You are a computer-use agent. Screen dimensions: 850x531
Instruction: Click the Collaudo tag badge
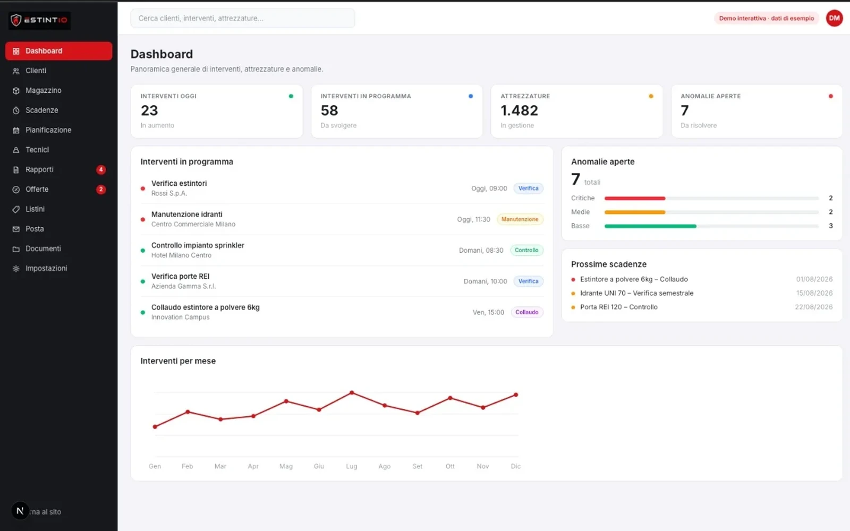click(526, 312)
